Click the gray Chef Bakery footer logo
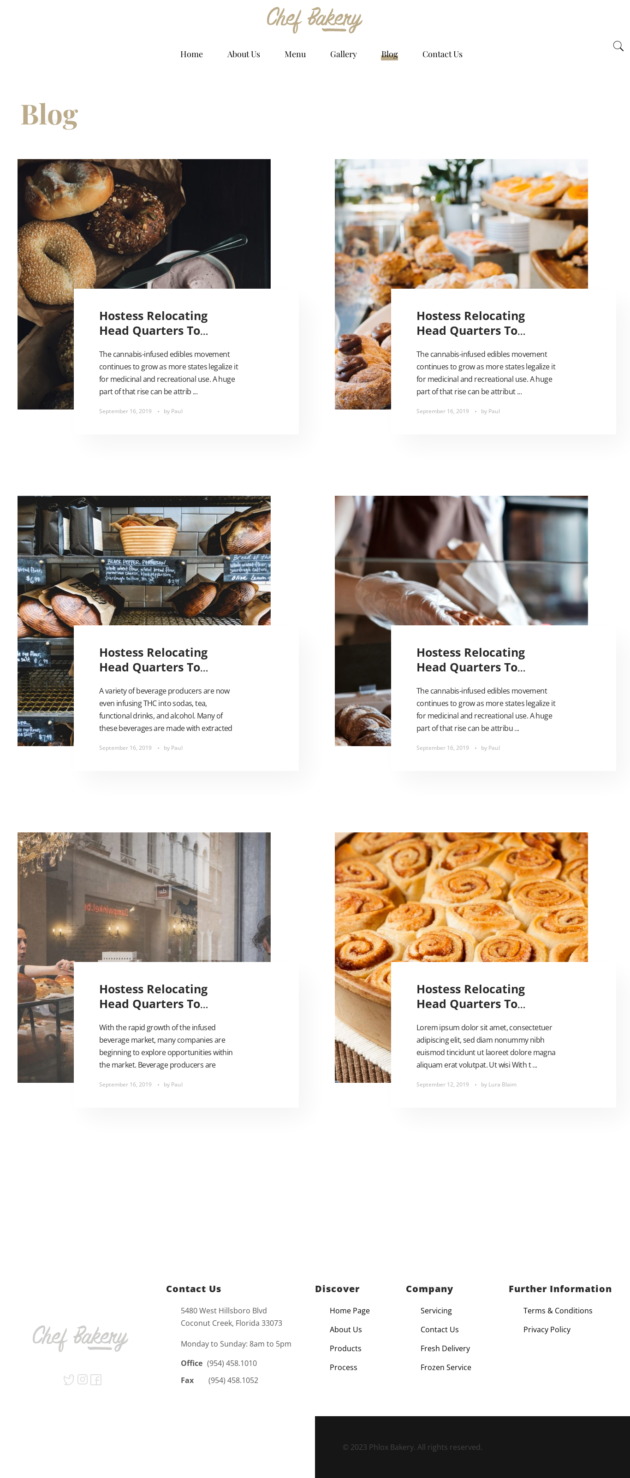This screenshot has width=630, height=1478. [80, 1338]
